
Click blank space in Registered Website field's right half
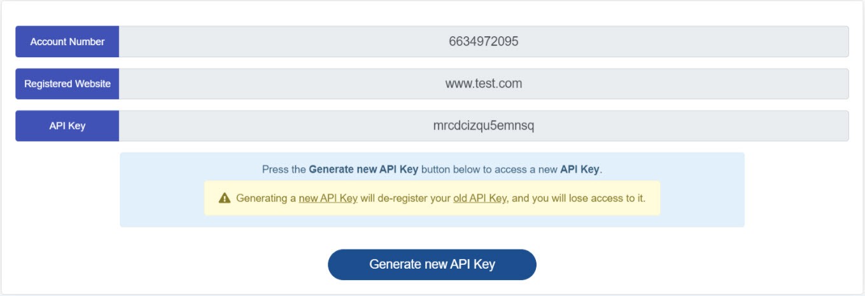click(x=700, y=84)
